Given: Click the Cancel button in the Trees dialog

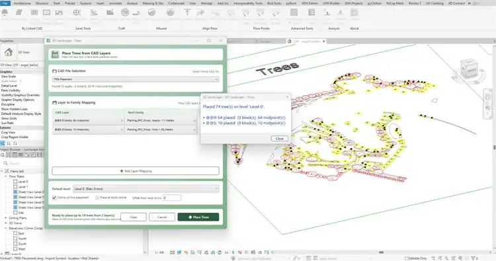Looking at the screenshot, I should tap(162, 217).
